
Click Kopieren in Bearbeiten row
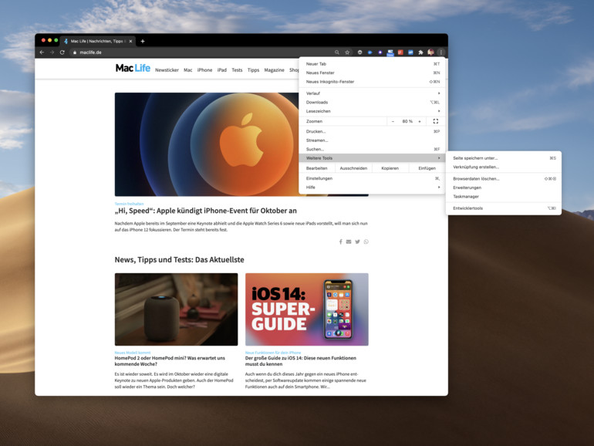pos(390,168)
